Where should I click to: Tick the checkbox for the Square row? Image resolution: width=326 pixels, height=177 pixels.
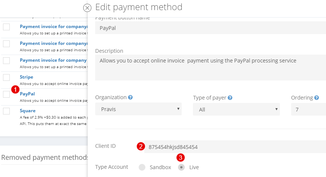pyautogui.click(x=6, y=111)
